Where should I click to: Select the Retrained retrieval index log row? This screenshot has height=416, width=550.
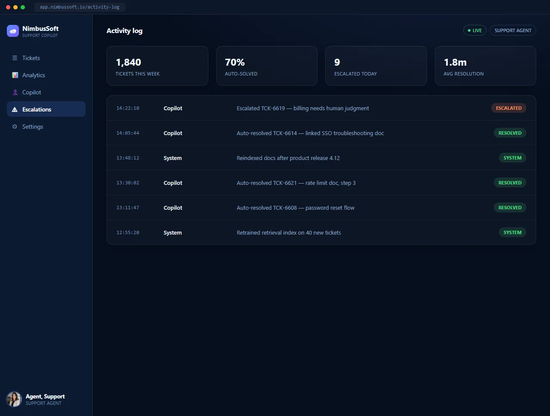coord(321,232)
